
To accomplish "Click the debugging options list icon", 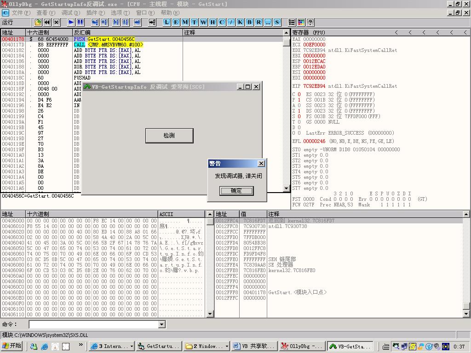I will point(292,22).
